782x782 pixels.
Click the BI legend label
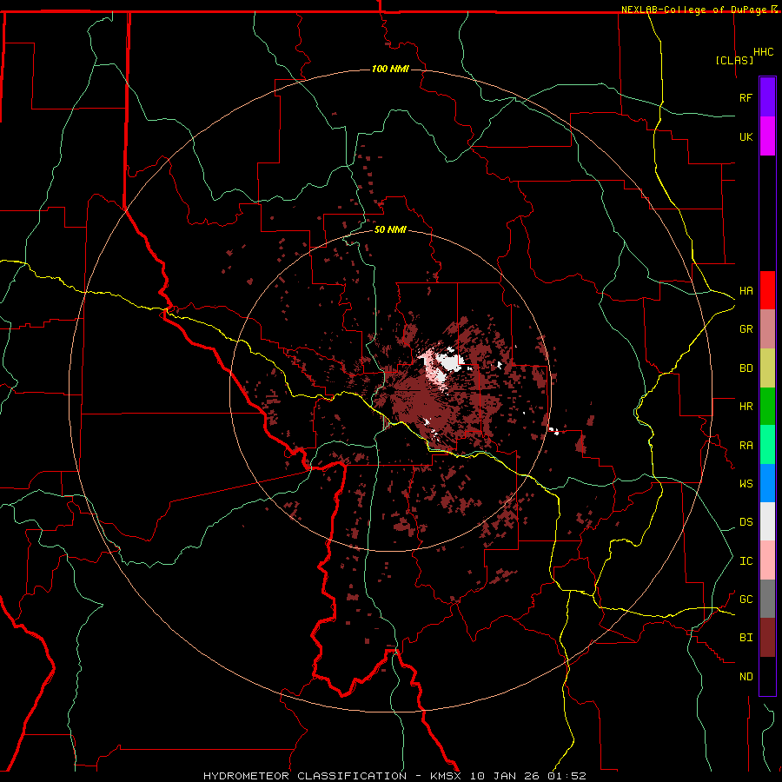click(746, 638)
